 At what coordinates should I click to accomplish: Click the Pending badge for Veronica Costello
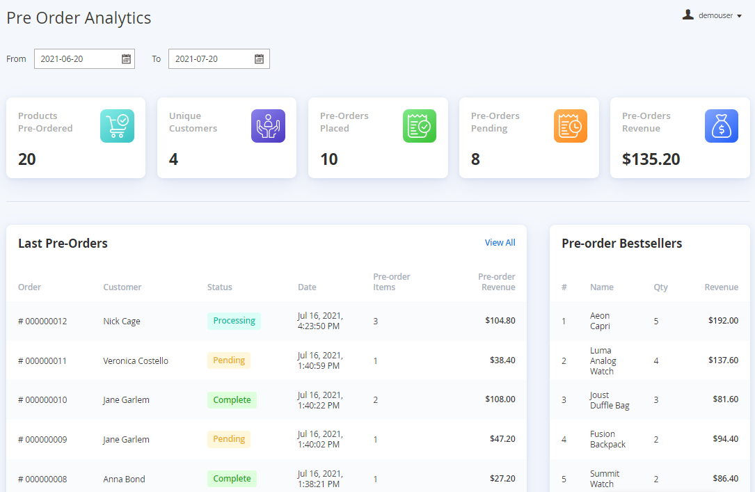pos(229,360)
